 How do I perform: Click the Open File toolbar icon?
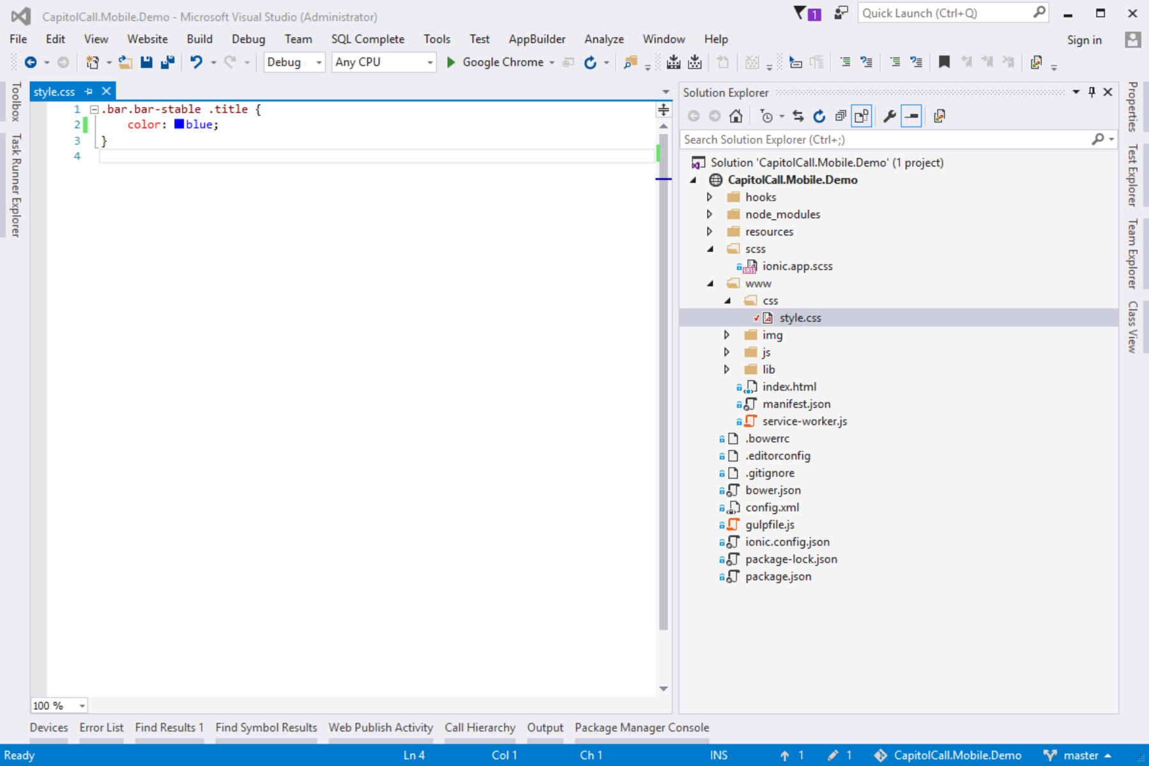tap(125, 62)
